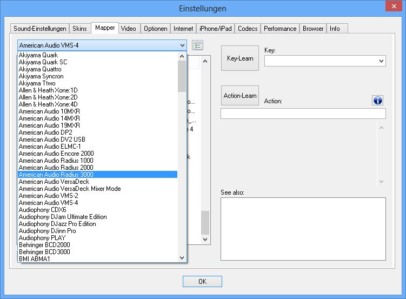Select Allen & Heath Xone:2D
This screenshot has width=406, height=299.
point(98,97)
